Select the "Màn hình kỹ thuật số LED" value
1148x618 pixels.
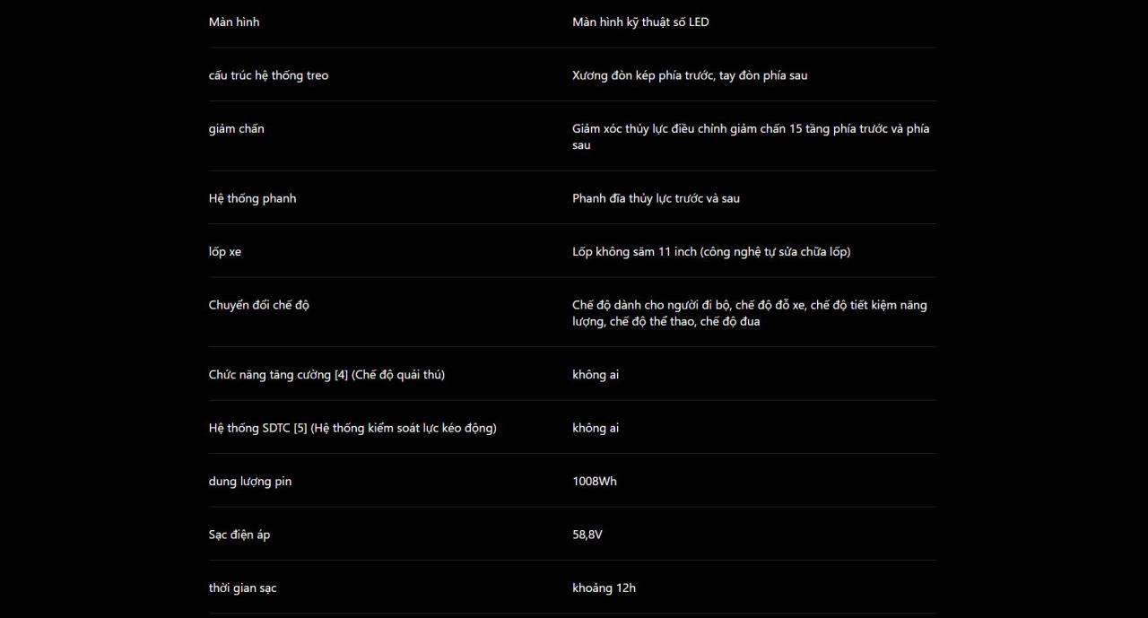coord(640,22)
